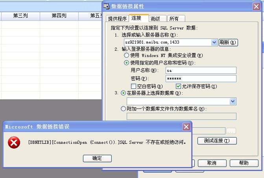Select 使用指定的用户名称和密码 option
Image resolution: width=264 pixels, height=178 pixels.
point(160,63)
